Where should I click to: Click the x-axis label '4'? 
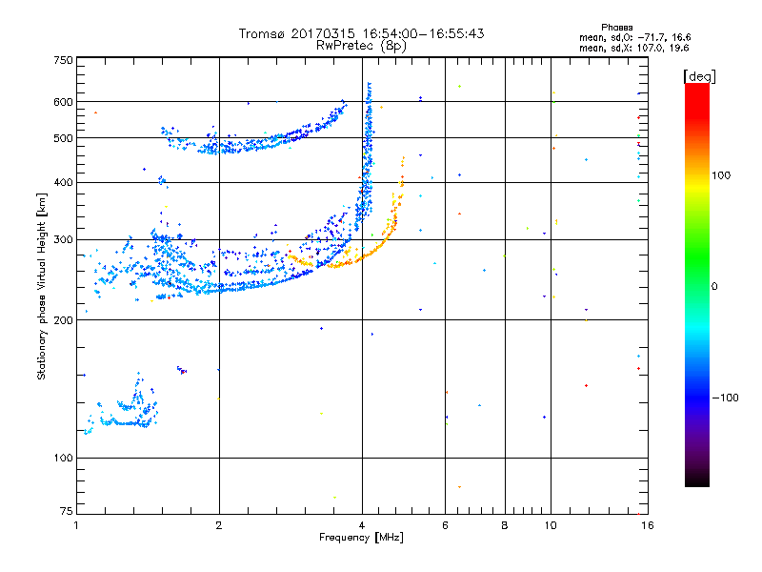pos(362,525)
